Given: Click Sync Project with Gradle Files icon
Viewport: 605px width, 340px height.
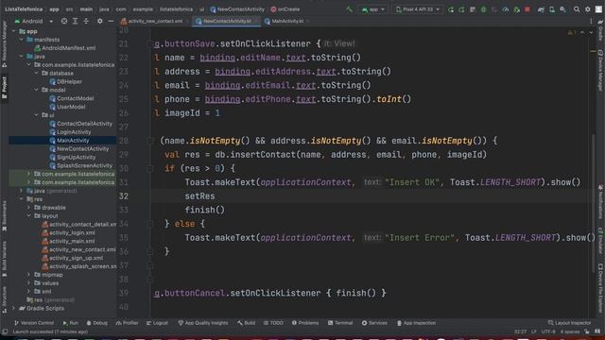Looking at the screenshot, I should pos(541,9).
